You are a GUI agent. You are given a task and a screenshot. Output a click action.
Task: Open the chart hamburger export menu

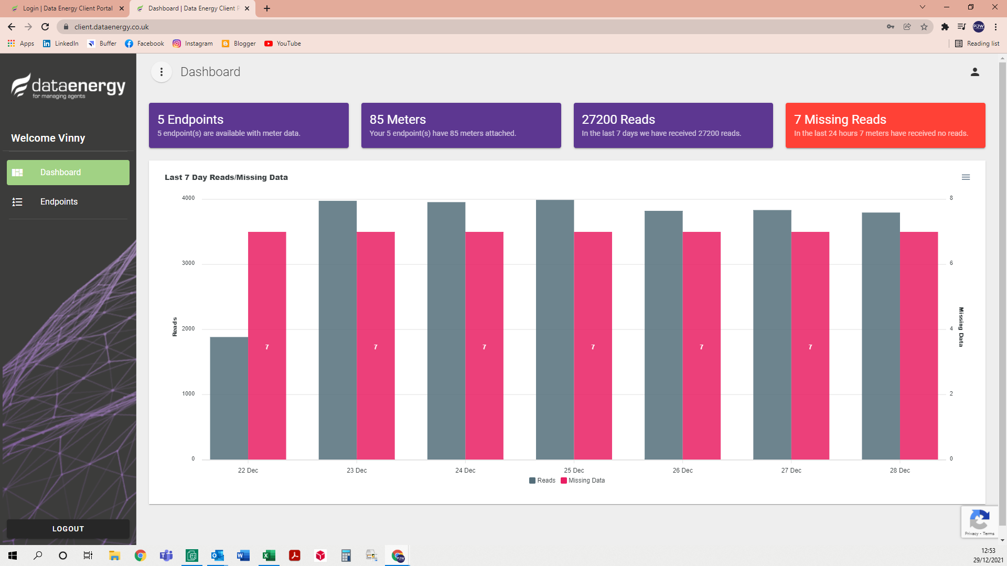pyautogui.click(x=966, y=177)
